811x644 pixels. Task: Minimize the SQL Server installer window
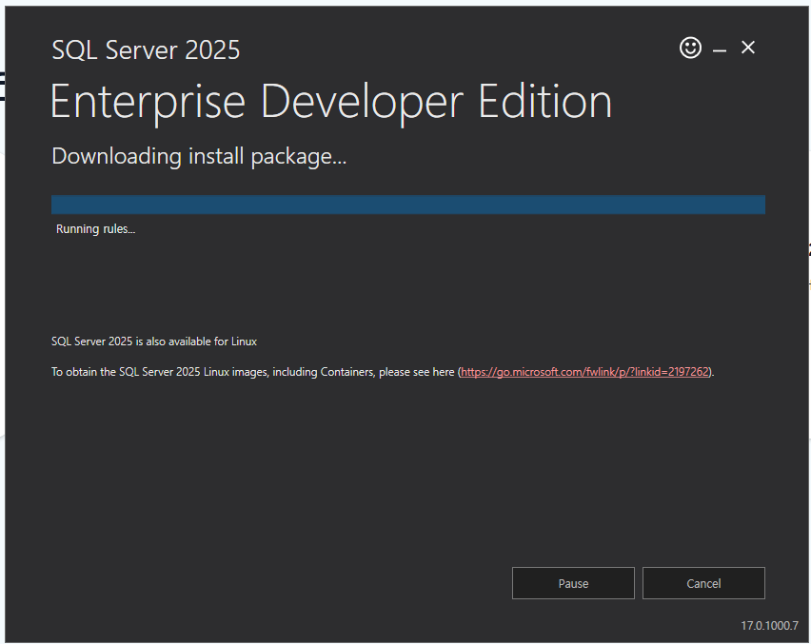pos(720,50)
